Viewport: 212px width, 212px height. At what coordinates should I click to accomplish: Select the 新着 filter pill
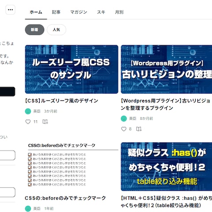coord(34,30)
